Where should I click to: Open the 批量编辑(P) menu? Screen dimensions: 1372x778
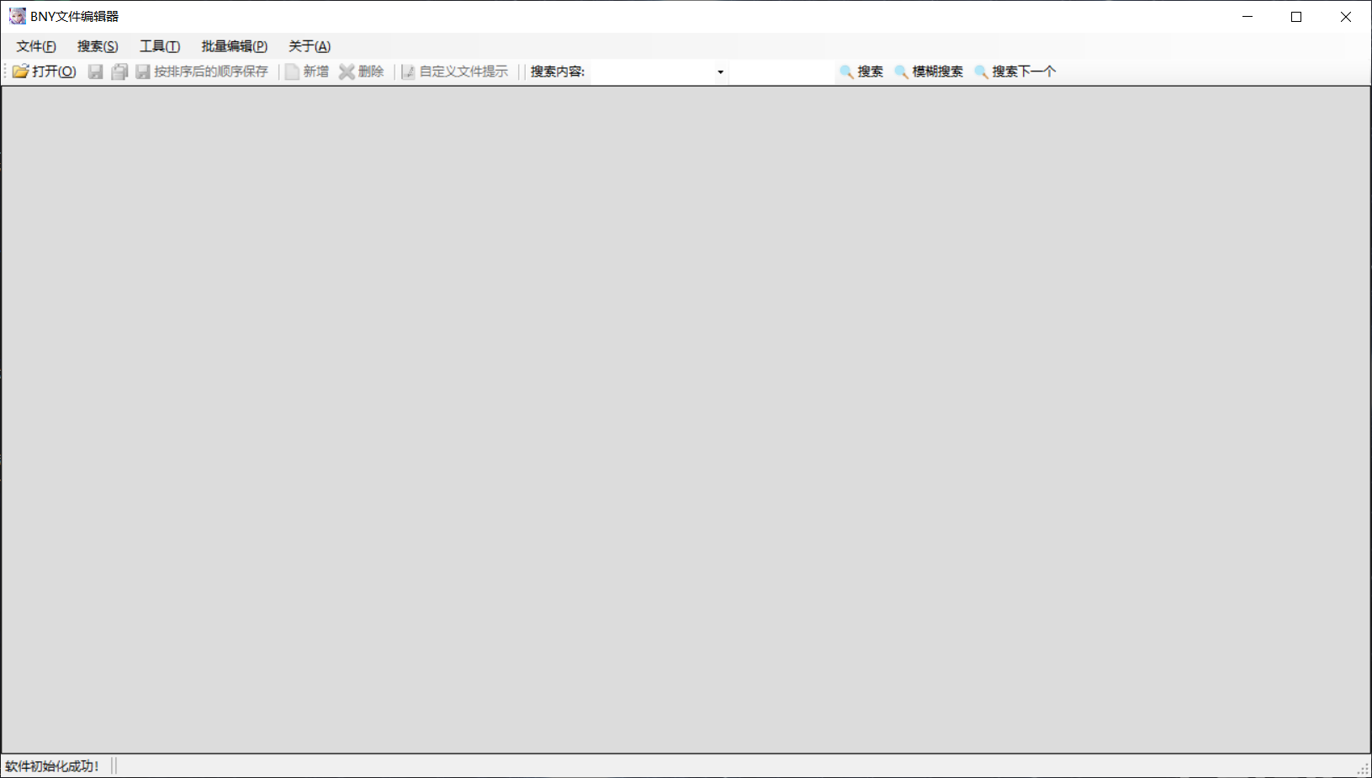(x=234, y=46)
